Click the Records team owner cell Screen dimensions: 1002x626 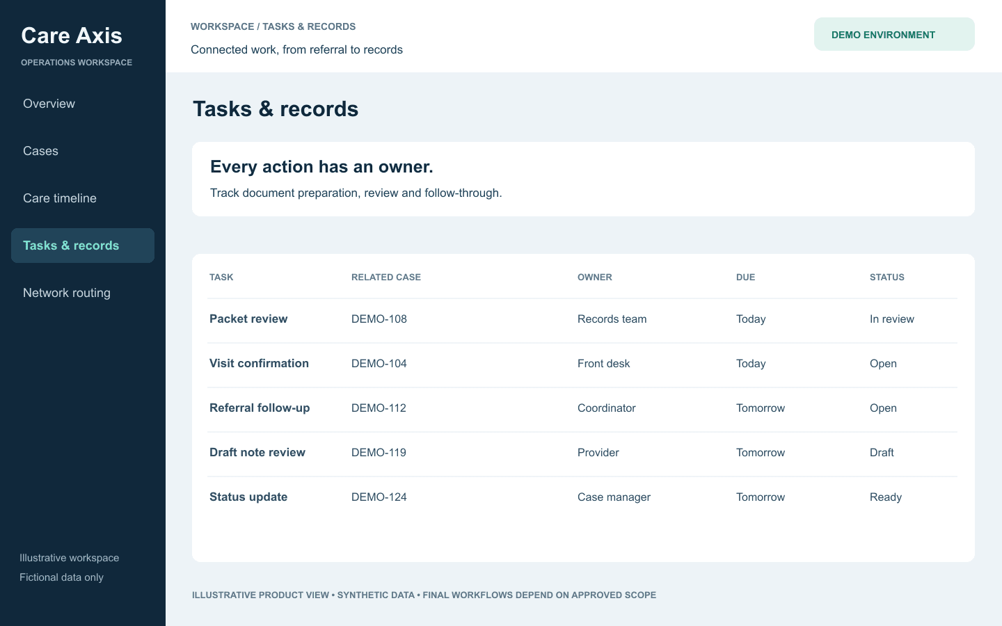[612, 319]
